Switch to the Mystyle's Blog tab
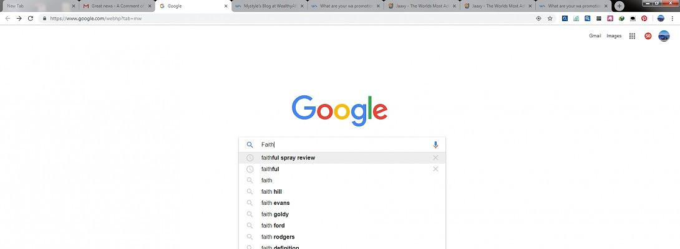The width and height of the screenshot is (680, 249). point(270,6)
